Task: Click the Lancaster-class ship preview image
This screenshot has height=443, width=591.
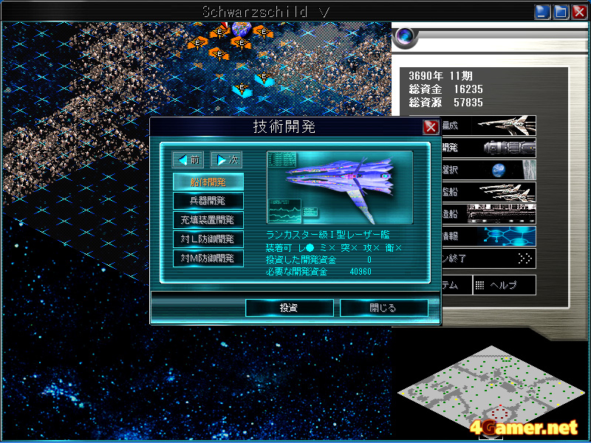Action: pos(340,188)
